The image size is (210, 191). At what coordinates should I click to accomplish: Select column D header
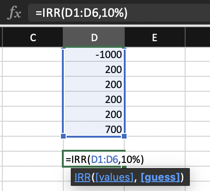click(94, 37)
